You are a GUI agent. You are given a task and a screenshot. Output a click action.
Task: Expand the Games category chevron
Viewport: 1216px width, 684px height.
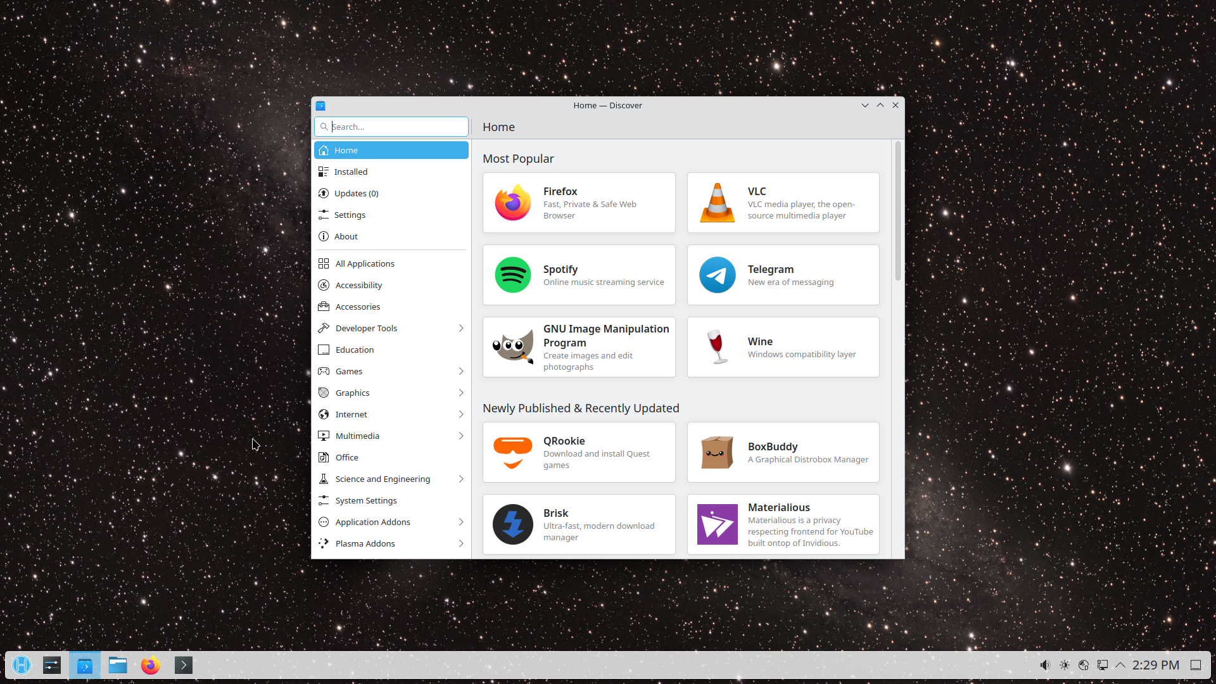[x=461, y=371]
